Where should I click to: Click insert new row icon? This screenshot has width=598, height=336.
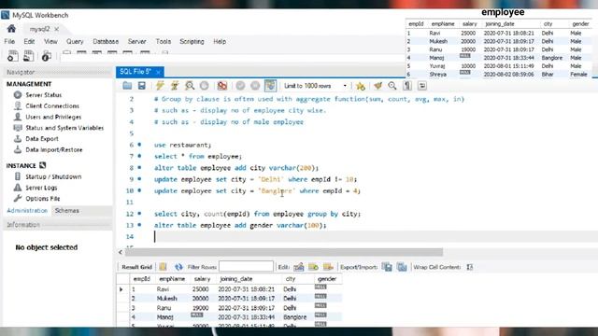click(314, 267)
